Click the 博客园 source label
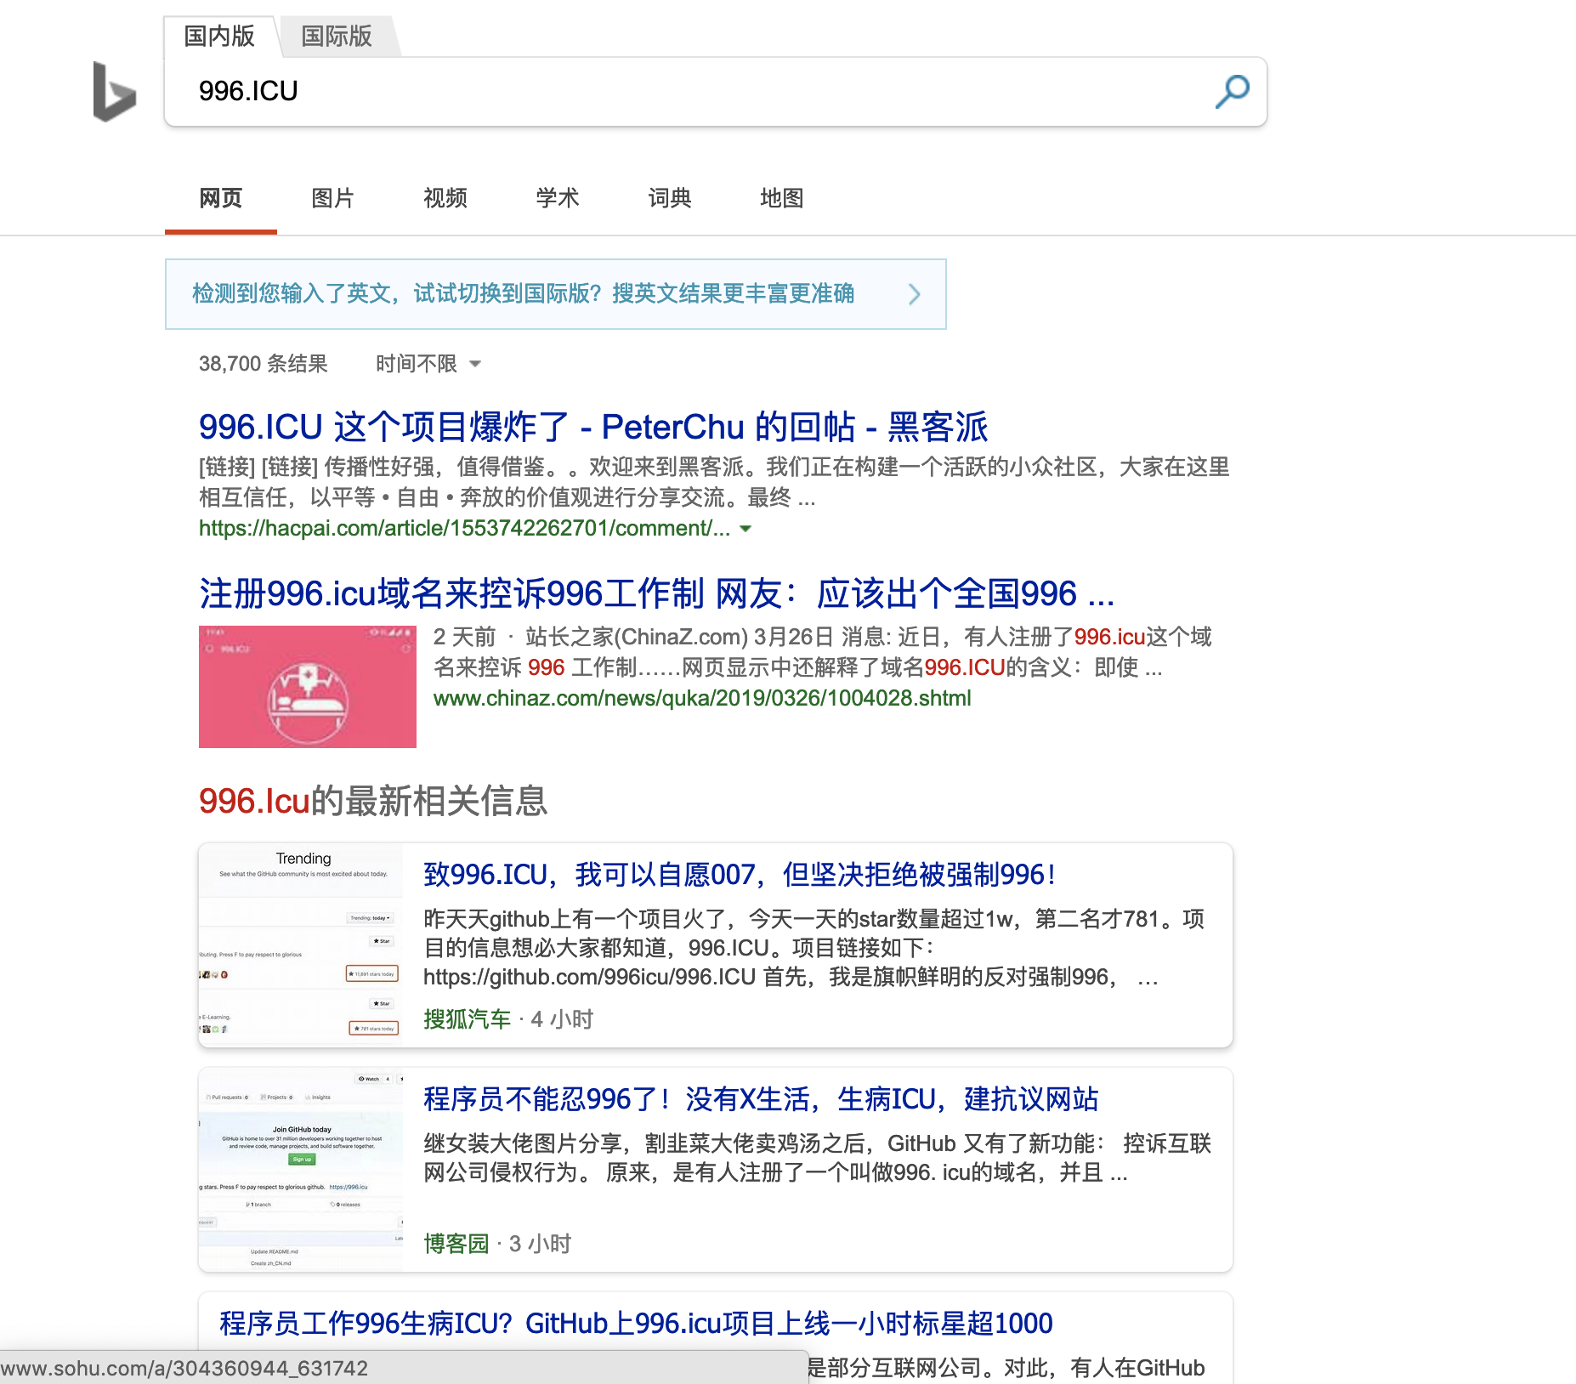Image resolution: width=1576 pixels, height=1384 pixels. [456, 1244]
